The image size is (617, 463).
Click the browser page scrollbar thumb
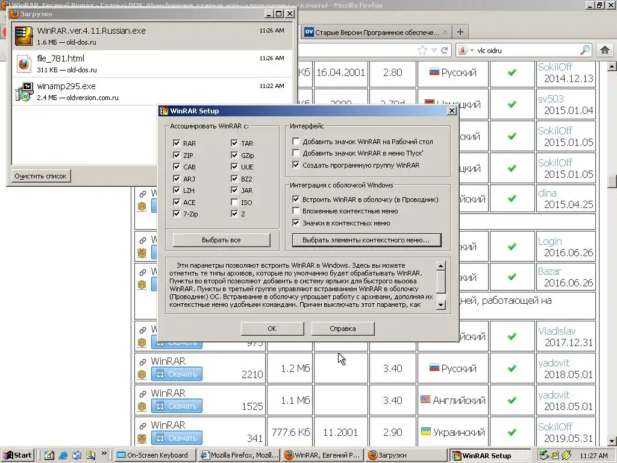click(612, 181)
